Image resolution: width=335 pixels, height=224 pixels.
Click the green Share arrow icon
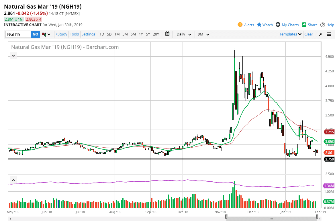tap(304, 25)
